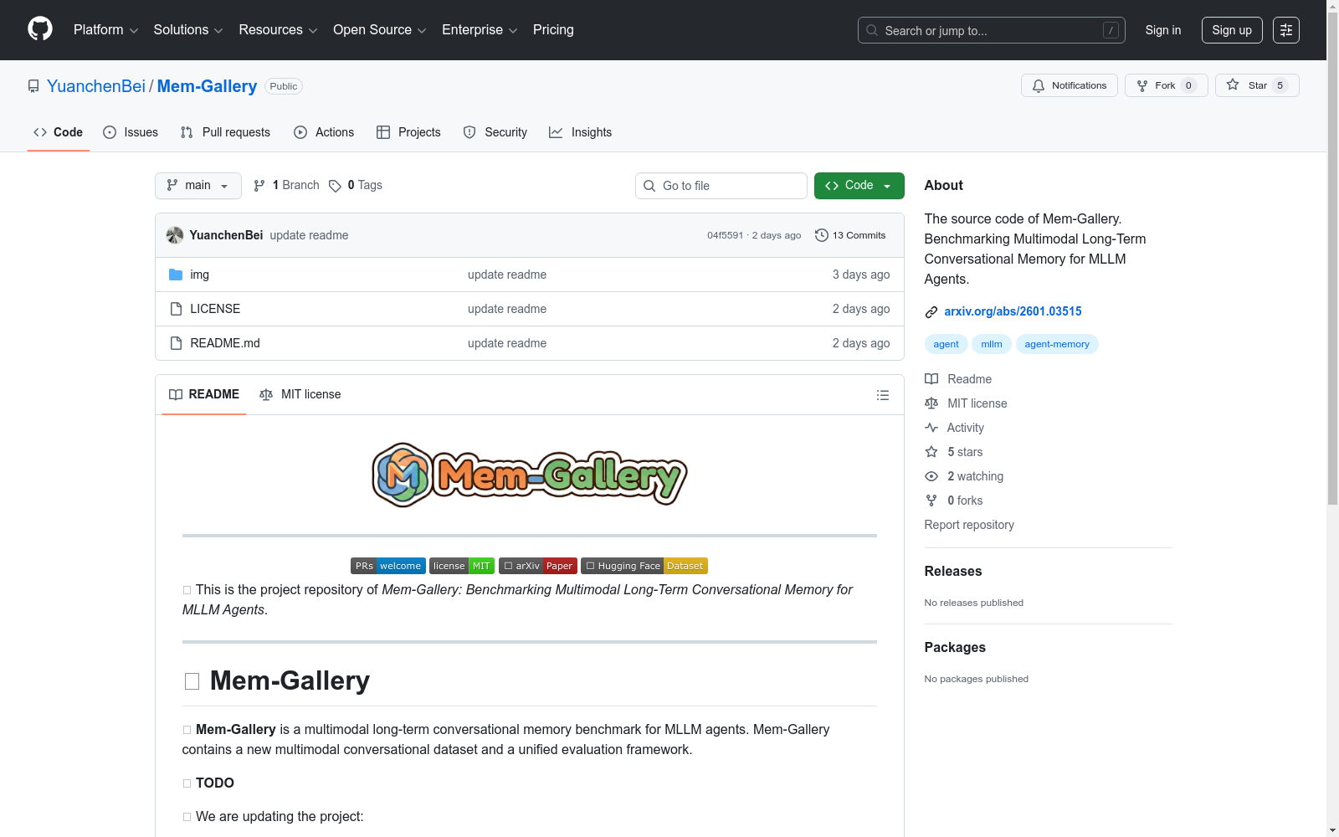Screen dimensions: 1339x837
Task: Switch to the Actions tab
Action: tap(324, 132)
